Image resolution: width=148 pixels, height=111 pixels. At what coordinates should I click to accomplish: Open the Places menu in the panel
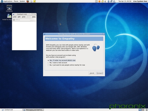click(16, 1)
